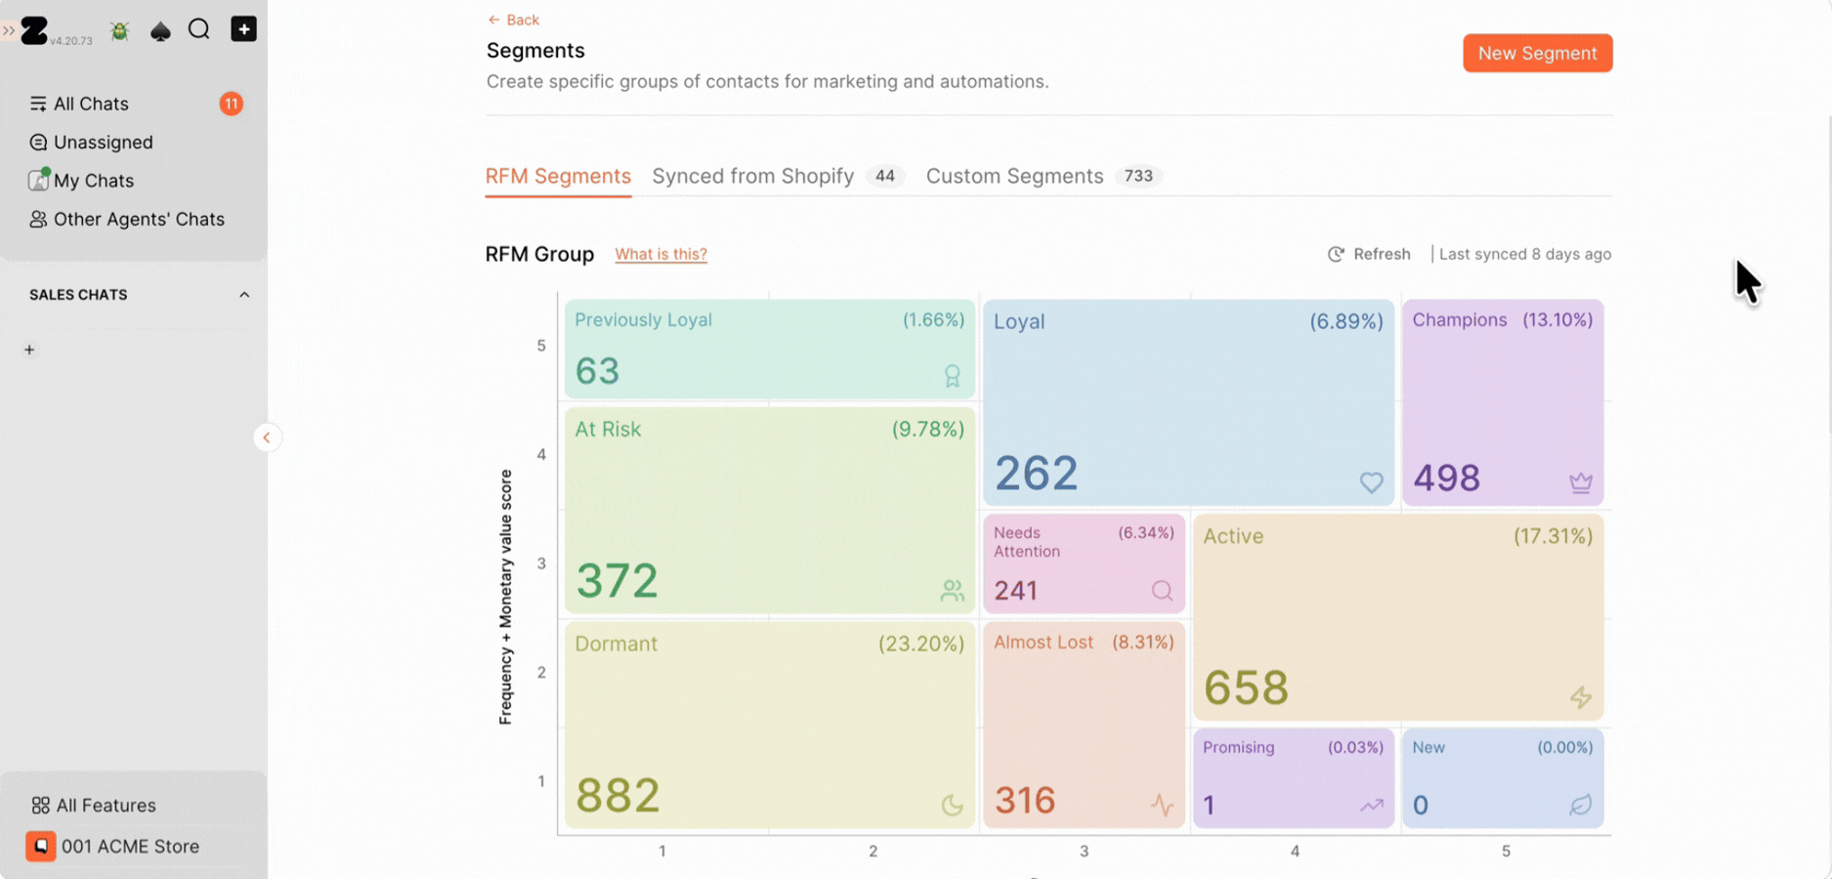Click the New Segment button

point(1537,53)
